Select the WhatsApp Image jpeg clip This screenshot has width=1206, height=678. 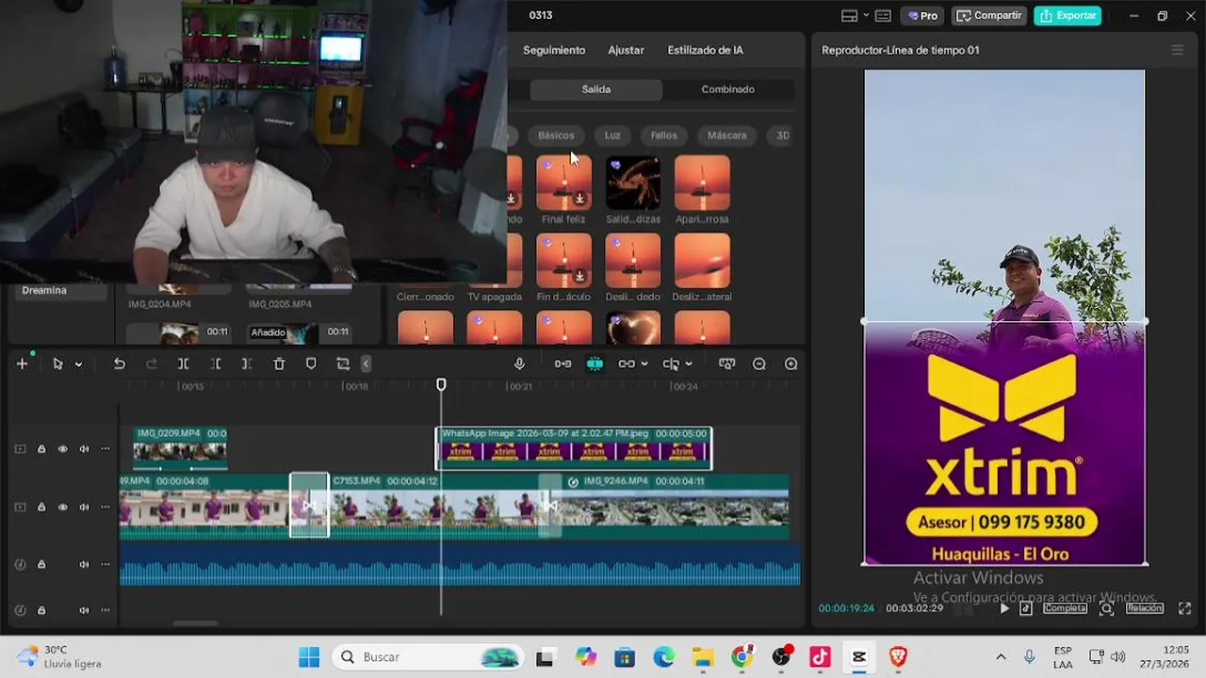click(574, 448)
